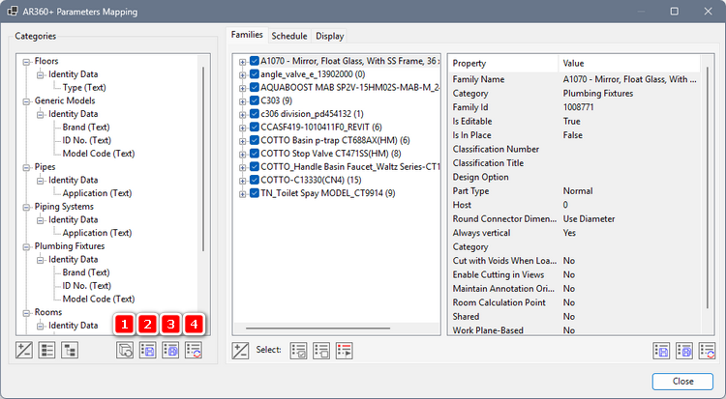
Task: Uncheck the TN_Toilet Spay MODEL_CT9914 checkbox
Action: tap(255, 193)
